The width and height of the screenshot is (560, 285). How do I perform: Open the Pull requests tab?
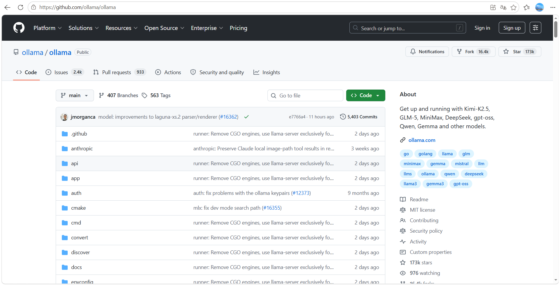(x=120, y=72)
